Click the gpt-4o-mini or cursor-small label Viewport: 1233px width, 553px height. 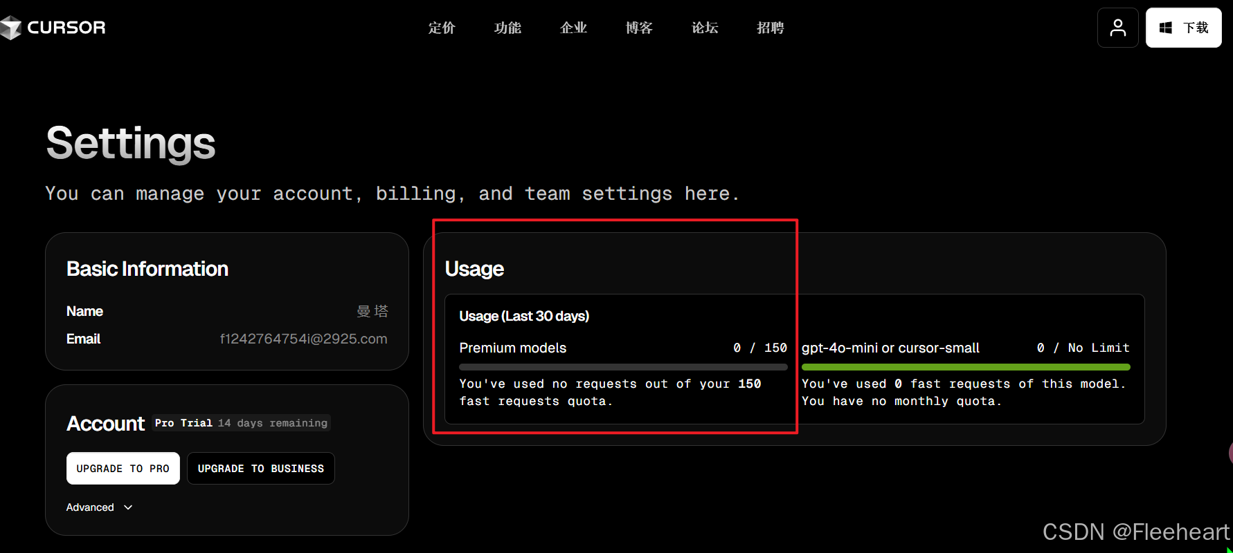890,348
